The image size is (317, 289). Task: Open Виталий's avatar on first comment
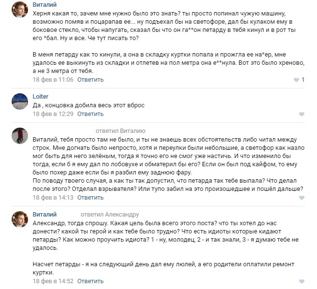pyautogui.click(x=20, y=10)
